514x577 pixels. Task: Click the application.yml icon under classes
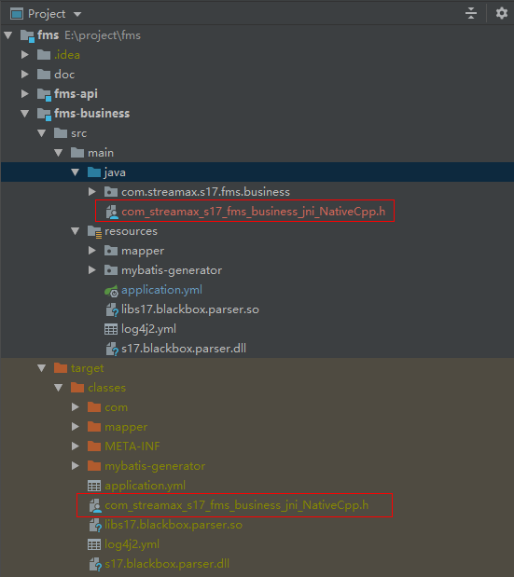(94, 486)
